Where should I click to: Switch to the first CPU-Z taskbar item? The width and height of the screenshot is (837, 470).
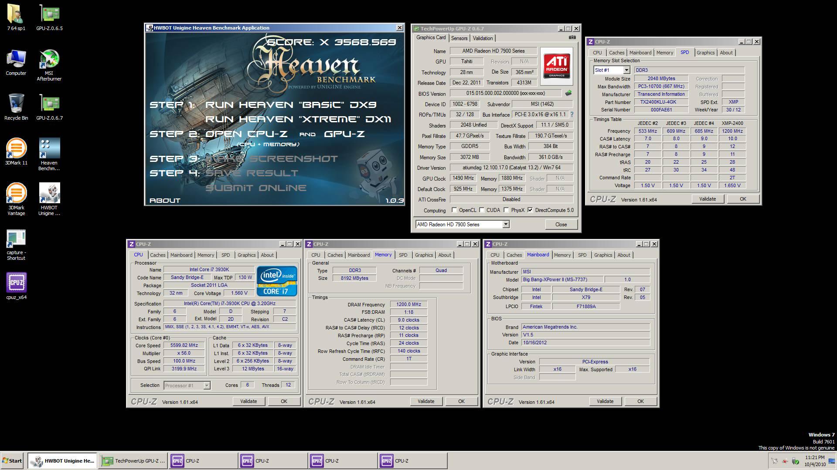coord(203,461)
